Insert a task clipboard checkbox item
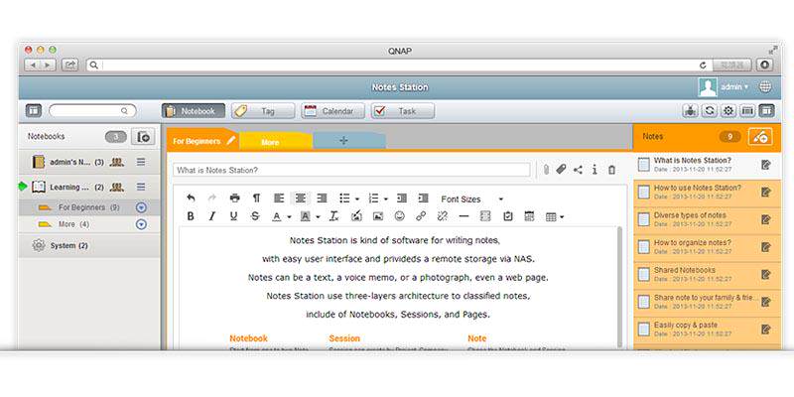Viewport: 794px width, 397px height. point(508,216)
